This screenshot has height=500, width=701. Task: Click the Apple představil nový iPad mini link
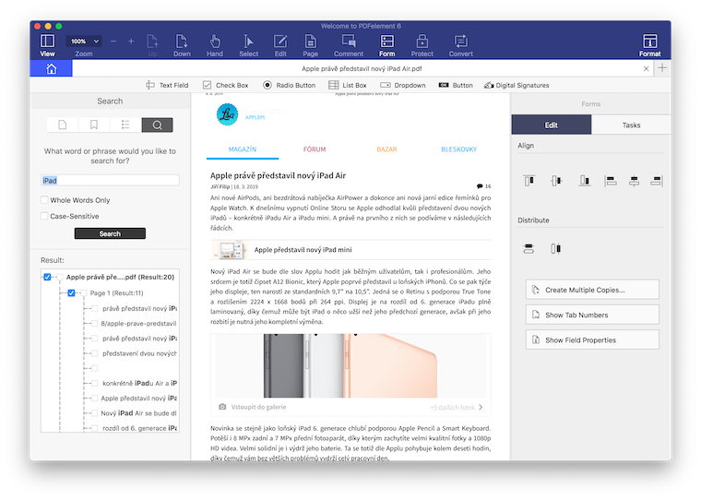303,250
